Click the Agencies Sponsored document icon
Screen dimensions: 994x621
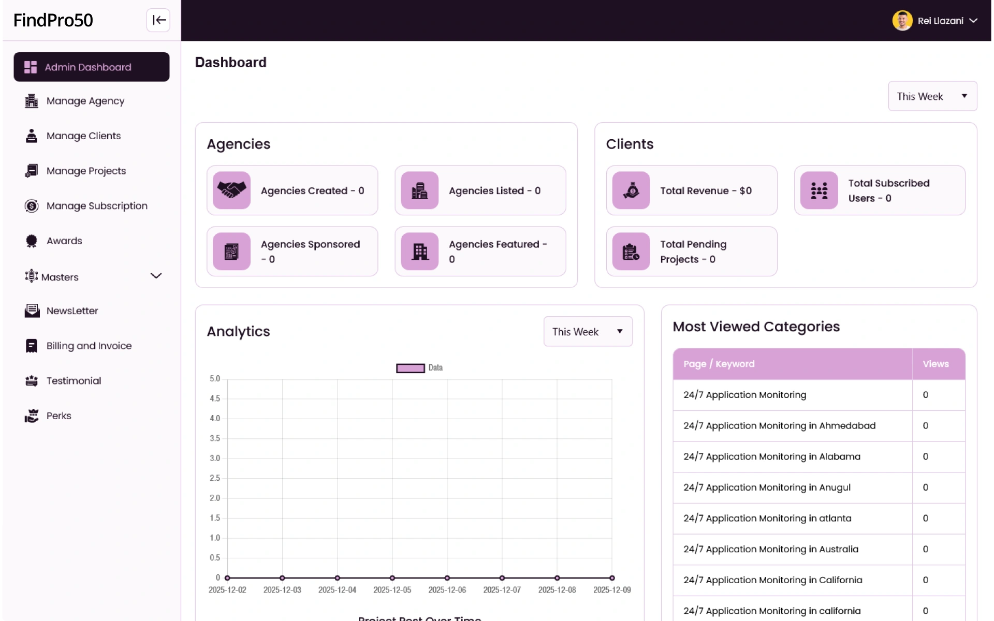pyautogui.click(x=231, y=252)
